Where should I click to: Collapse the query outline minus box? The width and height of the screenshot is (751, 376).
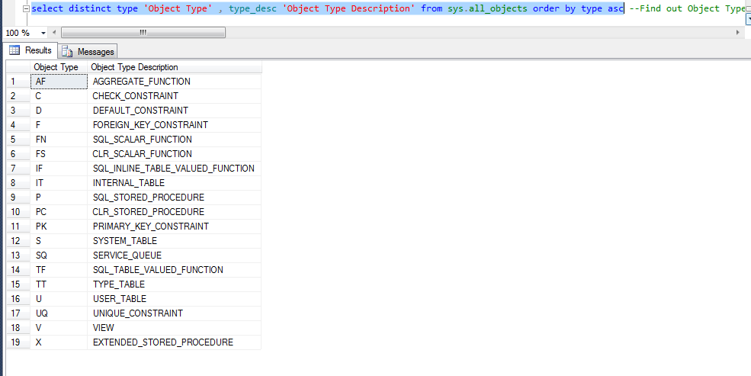pyautogui.click(x=27, y=8)
